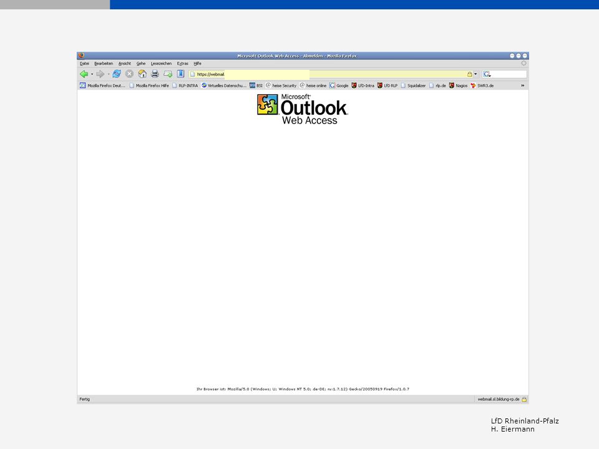Screen dimensions: 599x449
Task: Open the RLP-INTRA bookmark
Action: point(185,85)
